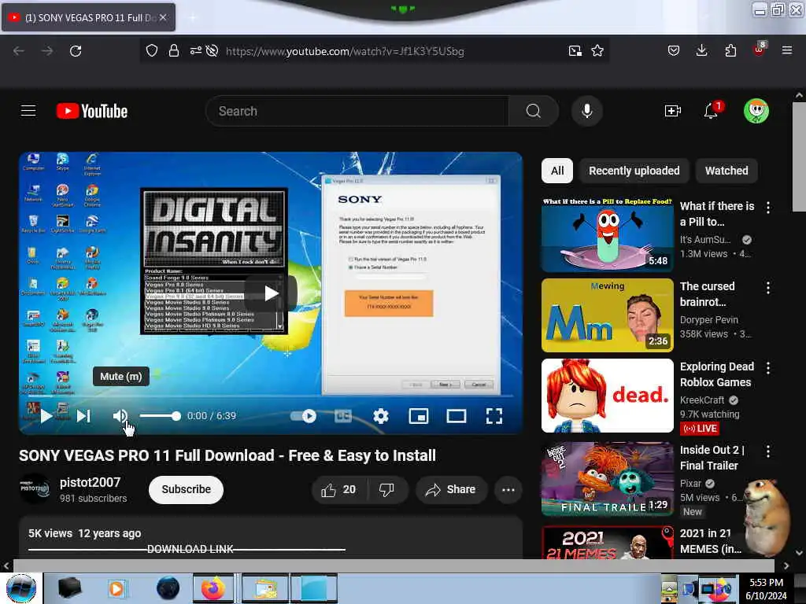Click the volume slider handle
Viewport: 806px width, 604px height.
tap(176, 416)
